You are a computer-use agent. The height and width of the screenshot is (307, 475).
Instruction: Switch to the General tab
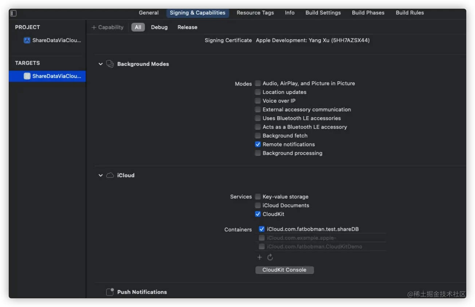click(149, 13)
